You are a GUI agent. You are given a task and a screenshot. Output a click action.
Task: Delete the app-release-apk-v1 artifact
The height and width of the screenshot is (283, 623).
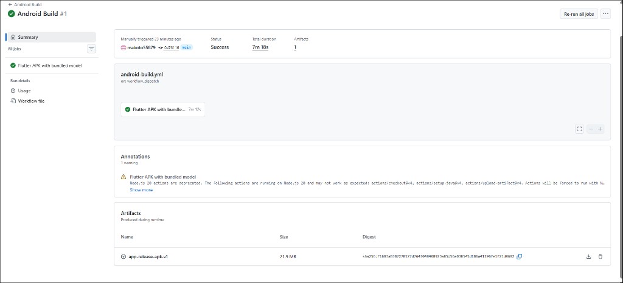coord(600,256)
